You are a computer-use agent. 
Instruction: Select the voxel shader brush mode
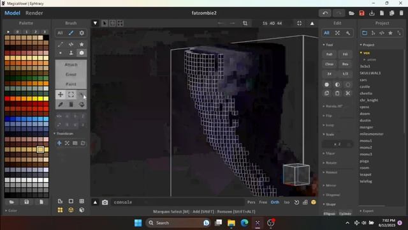coord(71,44)
